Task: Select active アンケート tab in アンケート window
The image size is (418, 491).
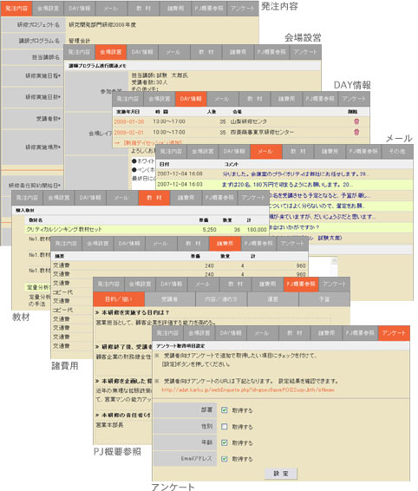Action: (x=394, y=333)
